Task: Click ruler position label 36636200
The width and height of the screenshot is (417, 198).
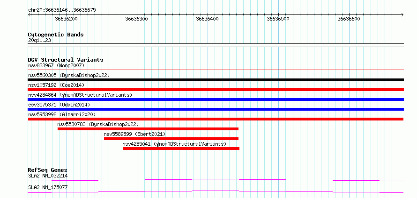Action: pyautogui.click(x=66, y=19)
